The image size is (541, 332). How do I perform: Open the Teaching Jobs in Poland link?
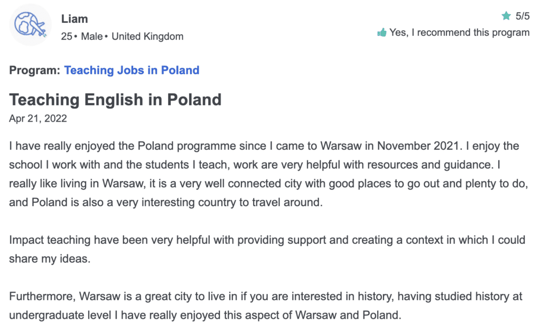pyautogui.click(x=132, y=70)
